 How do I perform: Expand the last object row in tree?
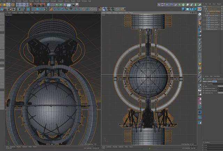tap(207, 29)
